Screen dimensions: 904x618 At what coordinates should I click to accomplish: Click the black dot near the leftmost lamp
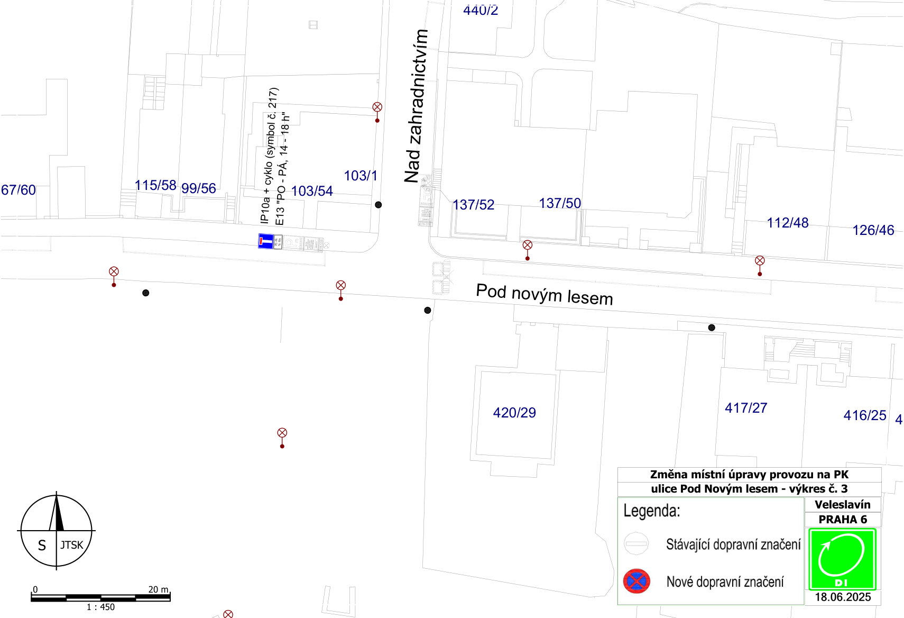tap(146, 293)
